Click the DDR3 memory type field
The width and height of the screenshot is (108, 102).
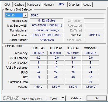(x=67, y=15)
